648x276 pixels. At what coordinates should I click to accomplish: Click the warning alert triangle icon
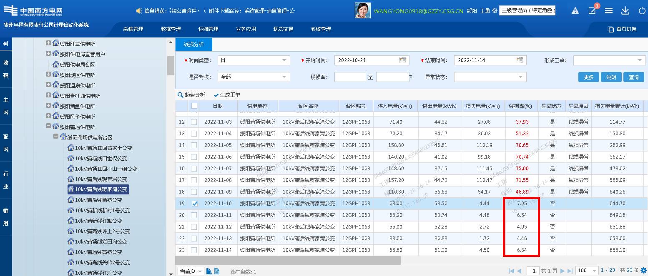tap(575, 11)
